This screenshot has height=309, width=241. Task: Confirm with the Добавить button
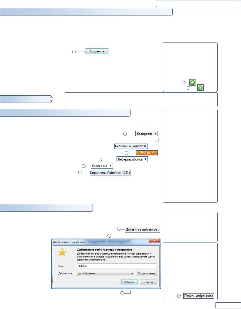[x=129, y=282]
